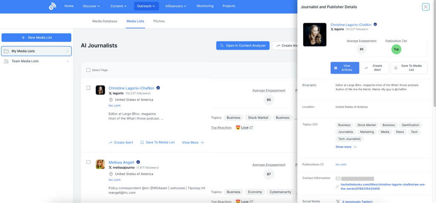Image resolution: width=436 pixels, height=203 pixels.
Task: Click the app logo icon in header
Action: (52, 6)
